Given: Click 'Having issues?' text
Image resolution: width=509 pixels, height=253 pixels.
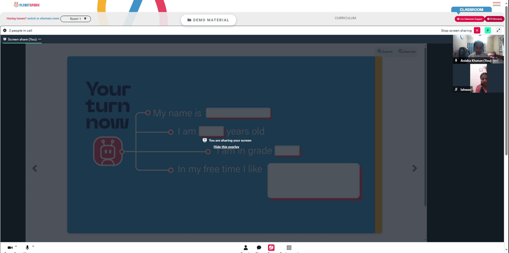Looking at the screenshot, I should click(x=17, y=18).
